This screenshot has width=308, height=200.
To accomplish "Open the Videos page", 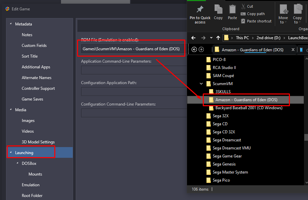I will tap(28, 131).
